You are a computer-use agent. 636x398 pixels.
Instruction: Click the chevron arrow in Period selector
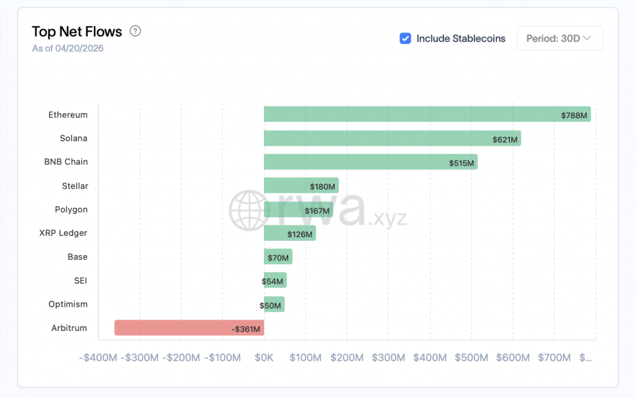(588, 38)
